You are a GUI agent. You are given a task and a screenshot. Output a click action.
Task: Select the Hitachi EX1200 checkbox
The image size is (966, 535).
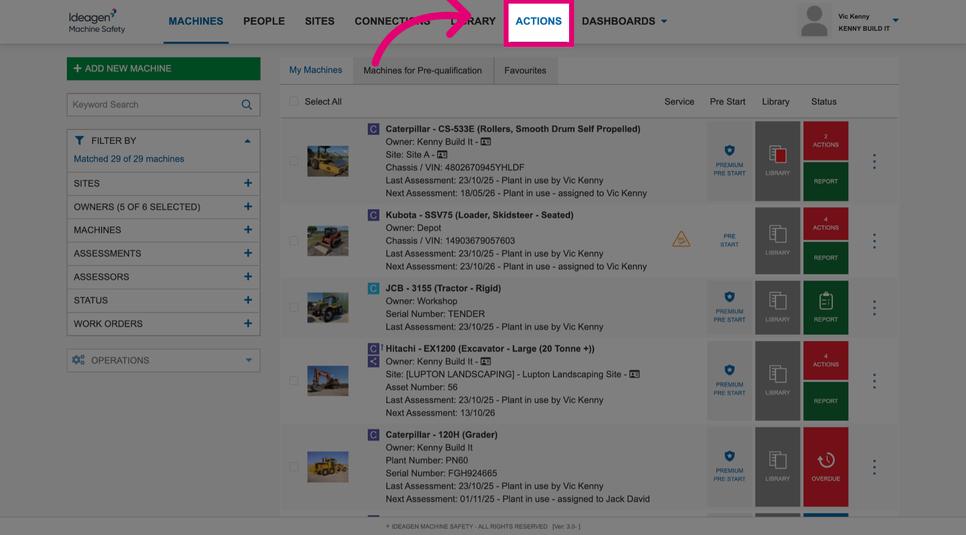pos(294,381)
